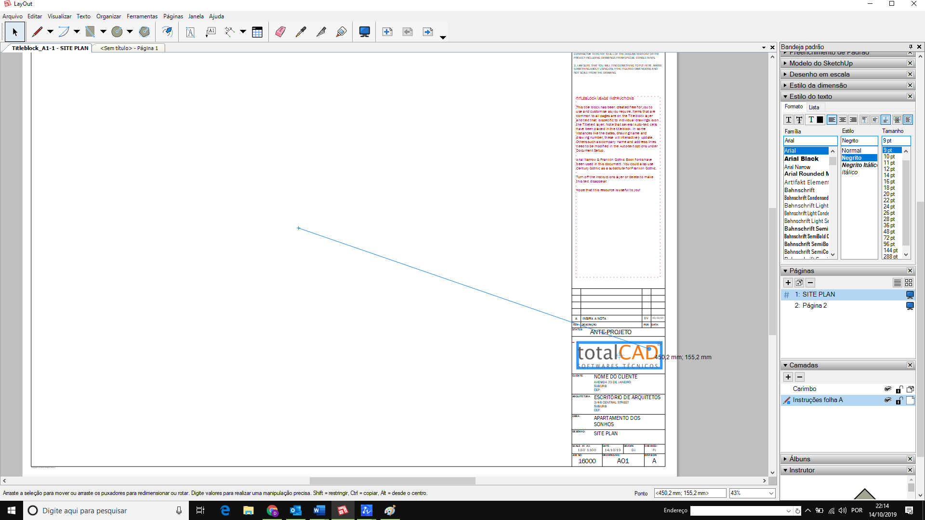Pick the Rectangle shape tool
Viewport: 925px width, 520px height.
point(90,32)
